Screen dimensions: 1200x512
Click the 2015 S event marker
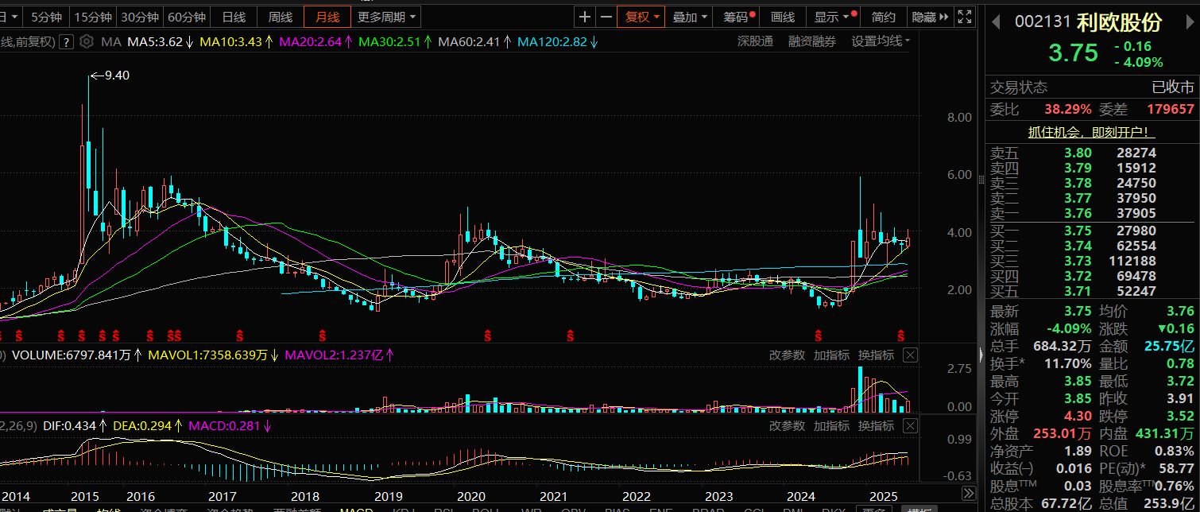click(x=81, y=334)
